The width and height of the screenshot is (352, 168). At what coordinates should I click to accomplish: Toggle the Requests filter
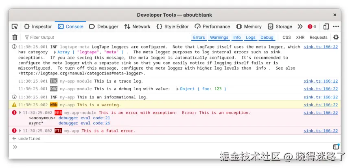pos(318,37)
